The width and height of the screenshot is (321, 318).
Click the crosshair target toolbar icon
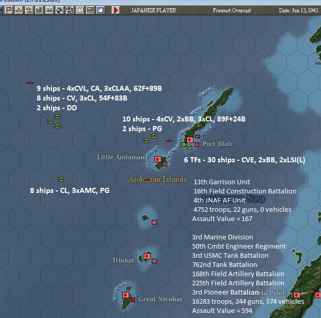[70, 10]
